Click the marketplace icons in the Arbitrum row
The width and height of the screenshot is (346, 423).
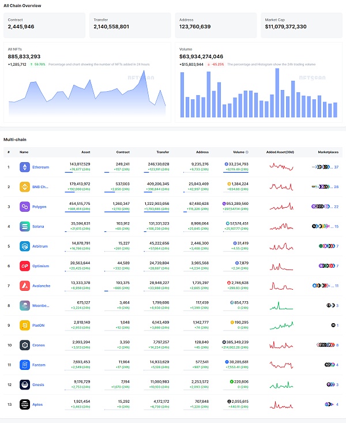(327, 246)
